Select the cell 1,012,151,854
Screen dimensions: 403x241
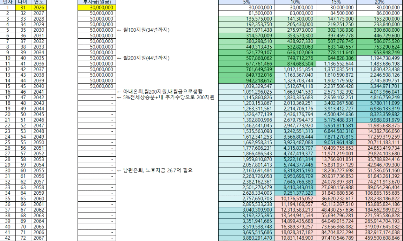(295, 70)
